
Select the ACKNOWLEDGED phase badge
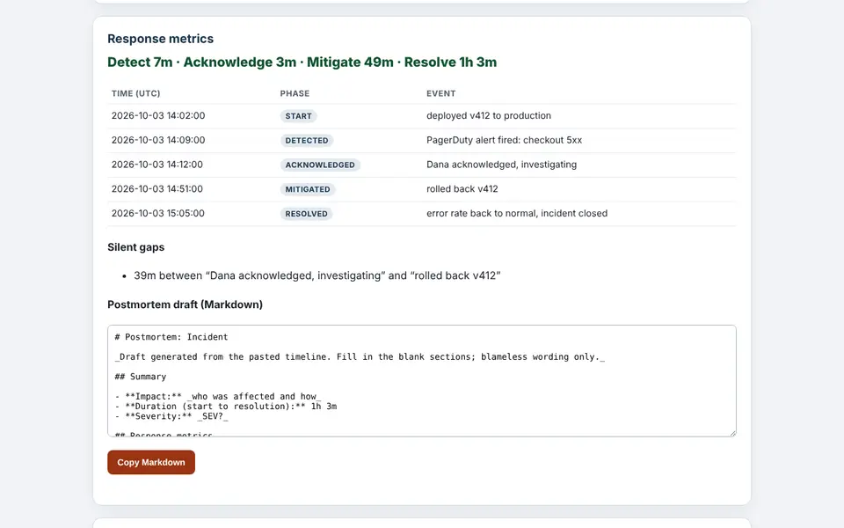(320, 165)
